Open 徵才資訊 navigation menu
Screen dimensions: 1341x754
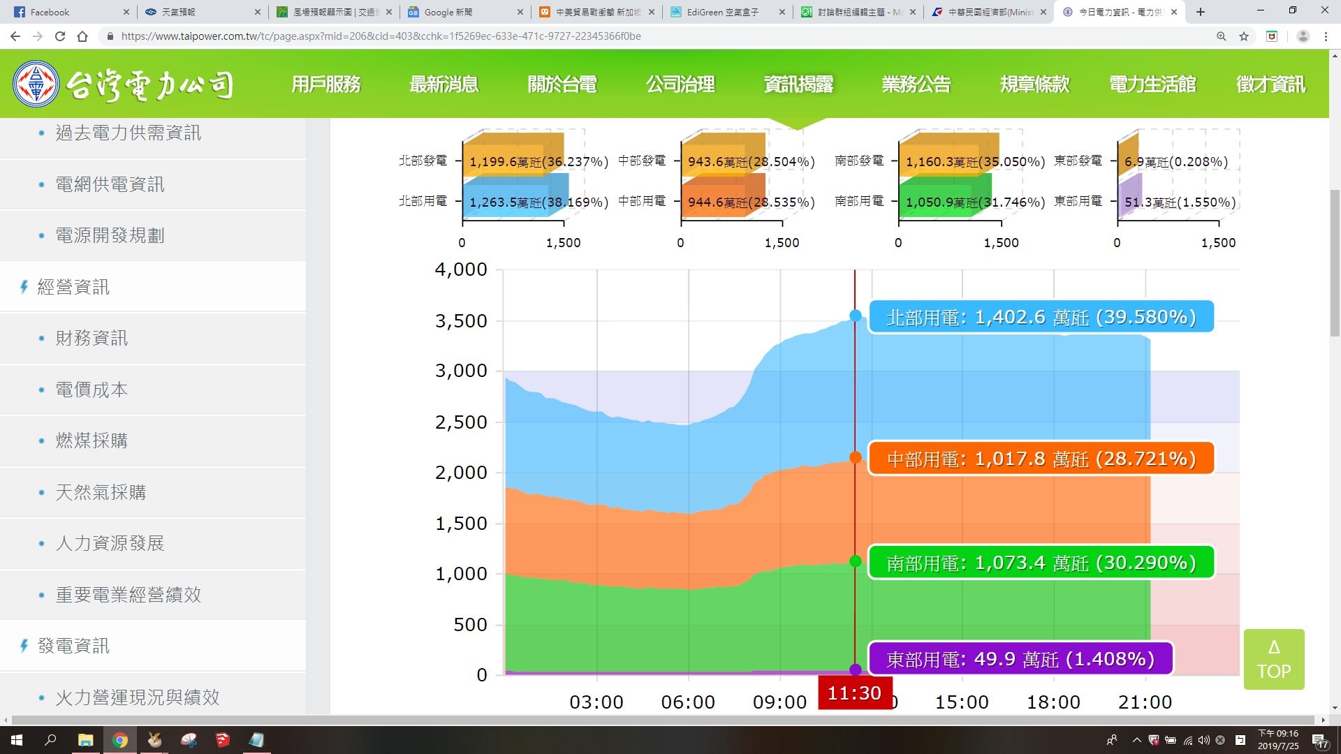1270,84
